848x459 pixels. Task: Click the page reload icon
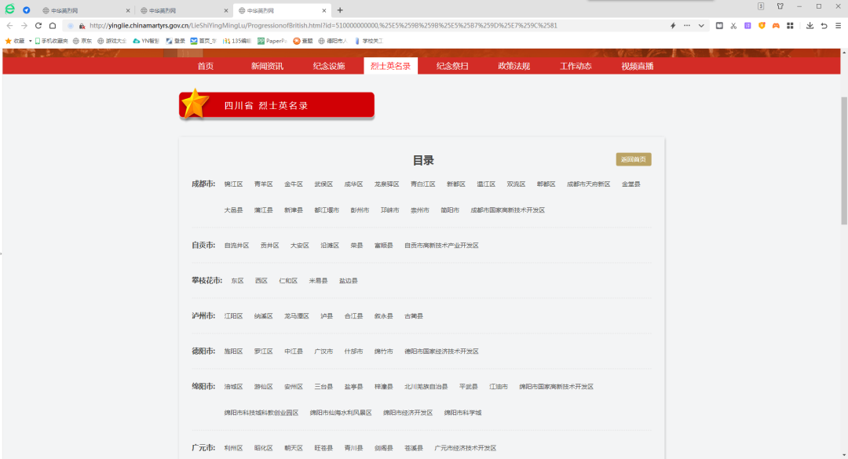tap(38, 25)
